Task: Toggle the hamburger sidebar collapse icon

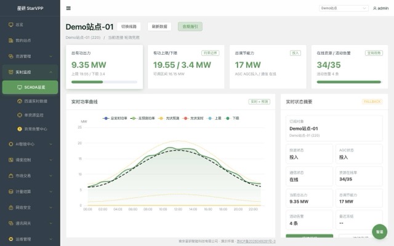Action: coord(68,8)
